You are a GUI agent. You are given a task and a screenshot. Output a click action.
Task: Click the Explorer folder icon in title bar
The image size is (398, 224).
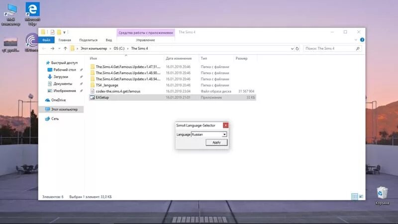pos(43,32)
